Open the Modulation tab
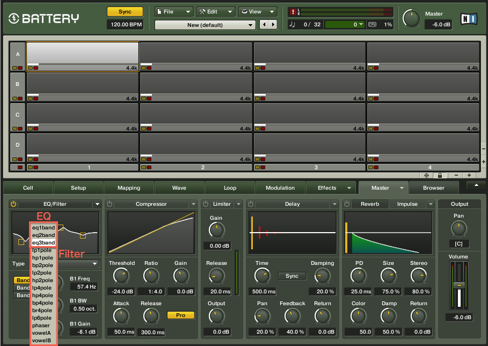This screenshot has height=346, width=488. pyautogui.click(x=280, y=188)
